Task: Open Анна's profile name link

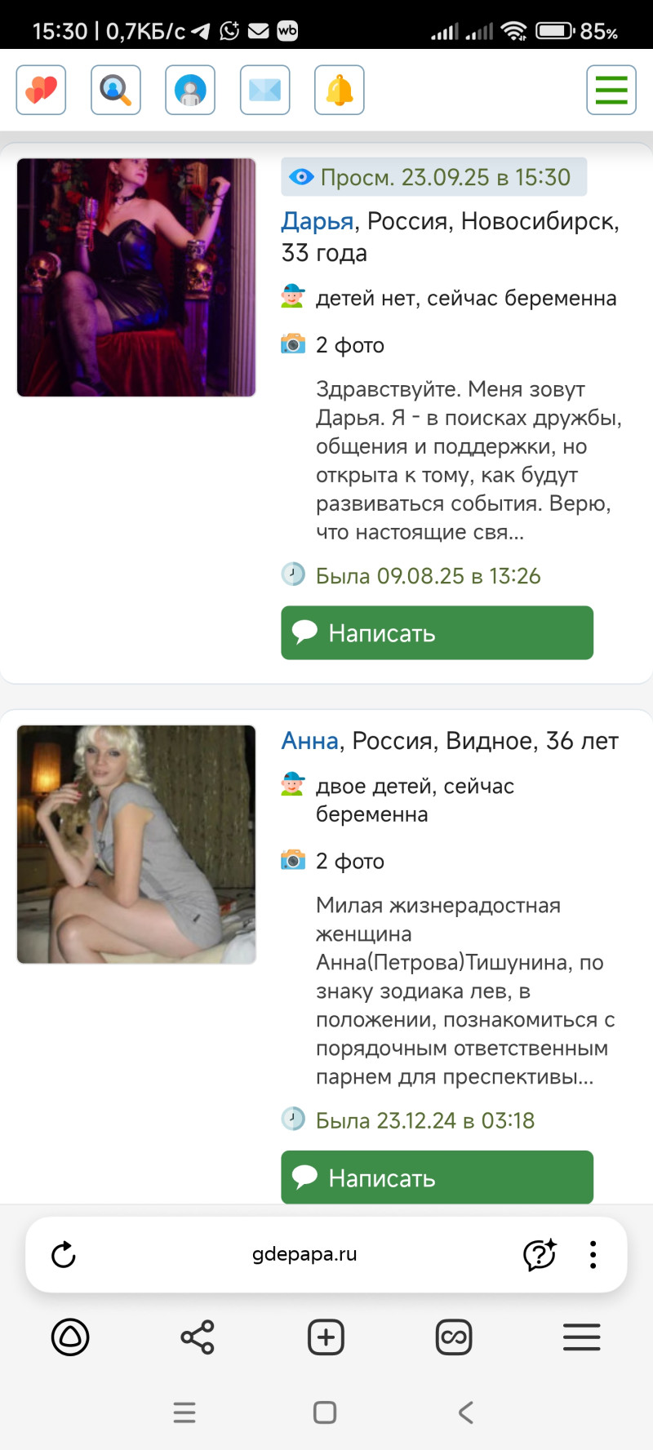Action: tap(310, 741)
